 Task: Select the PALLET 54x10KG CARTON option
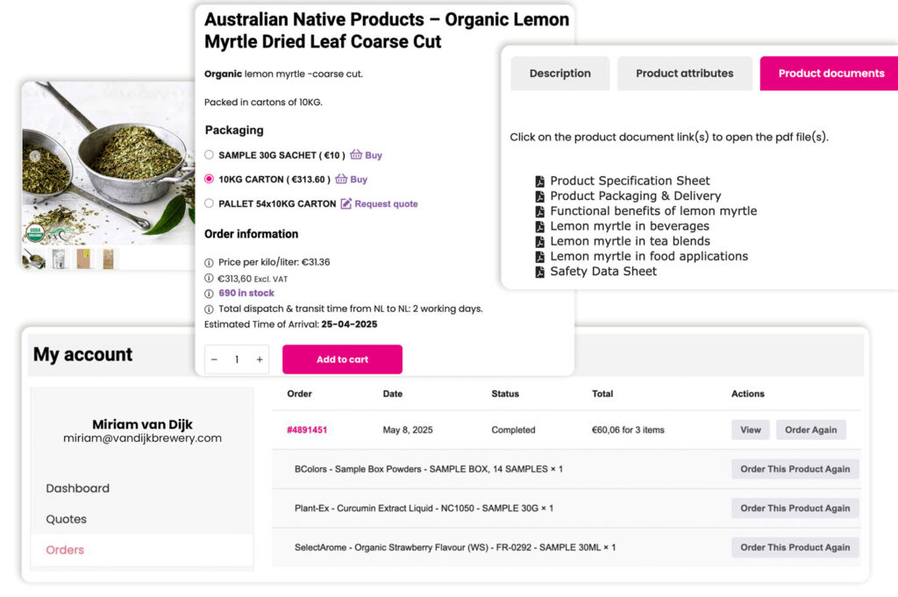point(209,204)
